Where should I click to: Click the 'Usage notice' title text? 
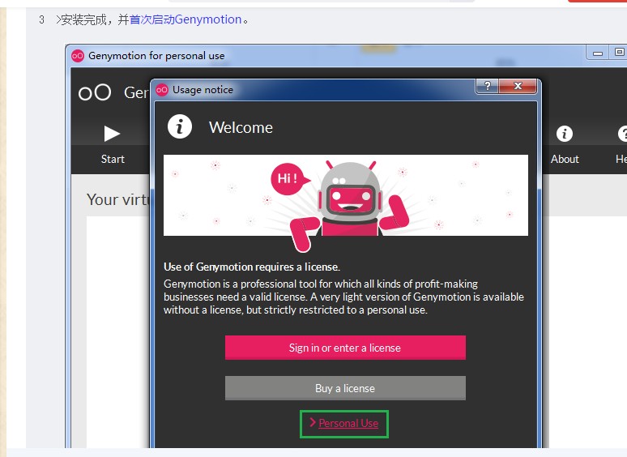point(203,90)
